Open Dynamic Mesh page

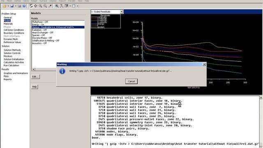click(x=11, y=39)
